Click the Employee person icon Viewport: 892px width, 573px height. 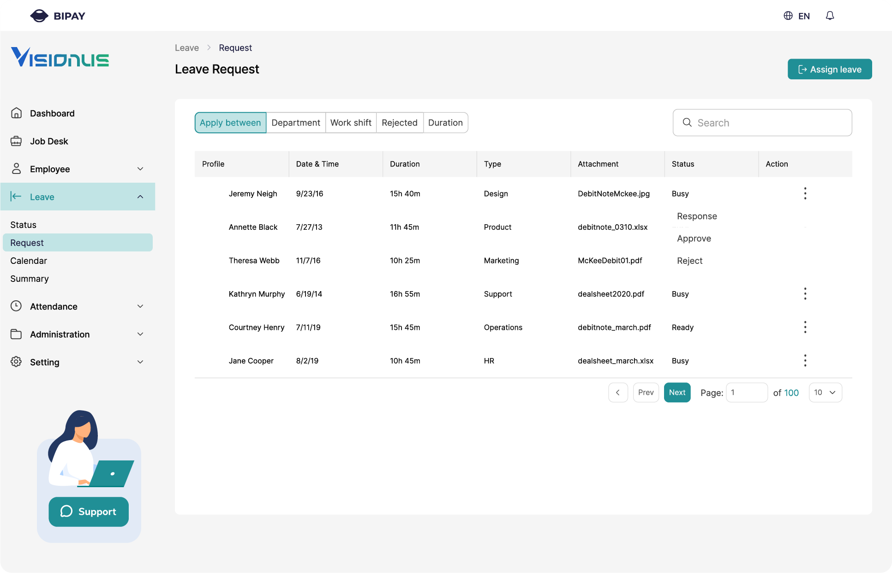click(x=16, y=169)
